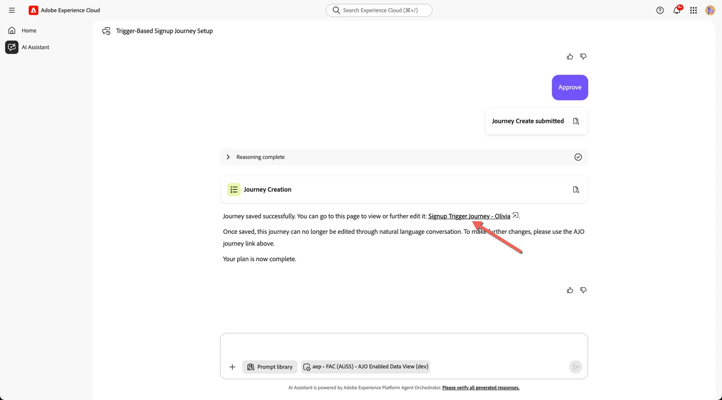722x400 pixels.
Task: Open the notifications bell
Action: [x=677, y=10]
